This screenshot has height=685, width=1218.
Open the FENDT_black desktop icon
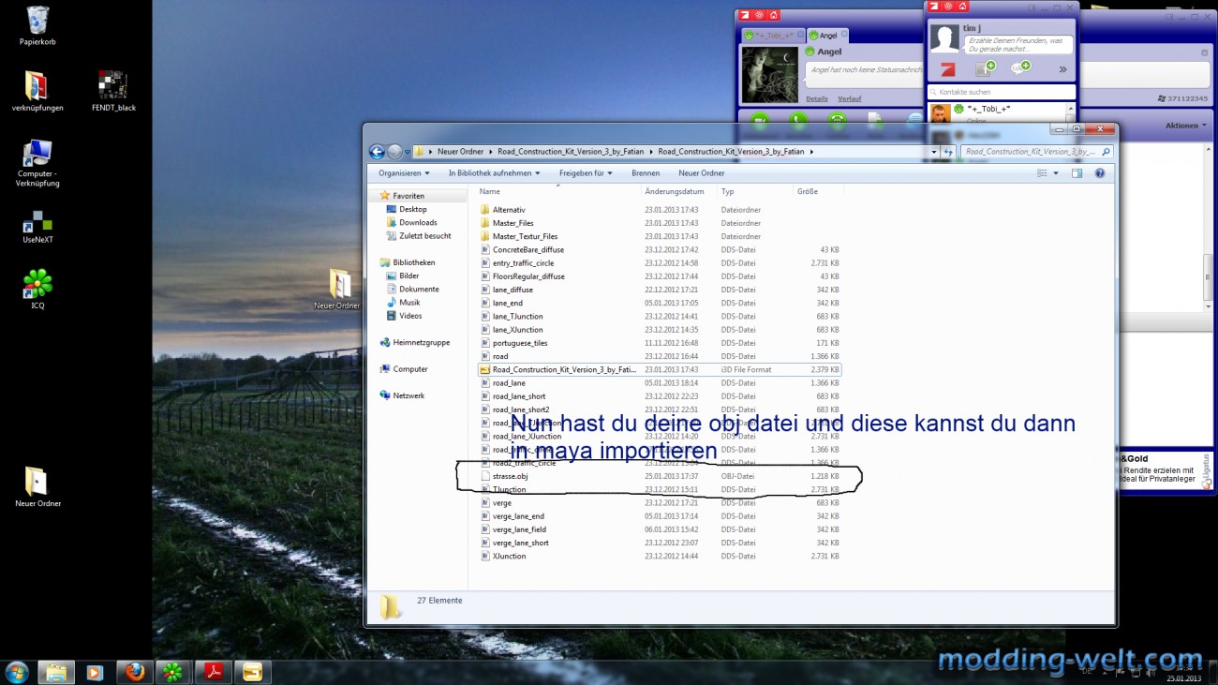(113, 92)
